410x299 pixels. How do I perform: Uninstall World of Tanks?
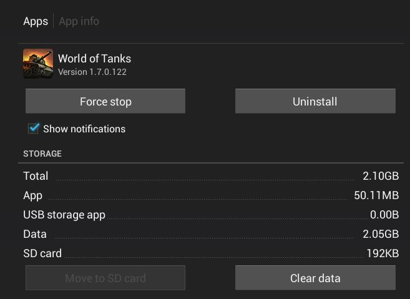click(x=315, y=101)
